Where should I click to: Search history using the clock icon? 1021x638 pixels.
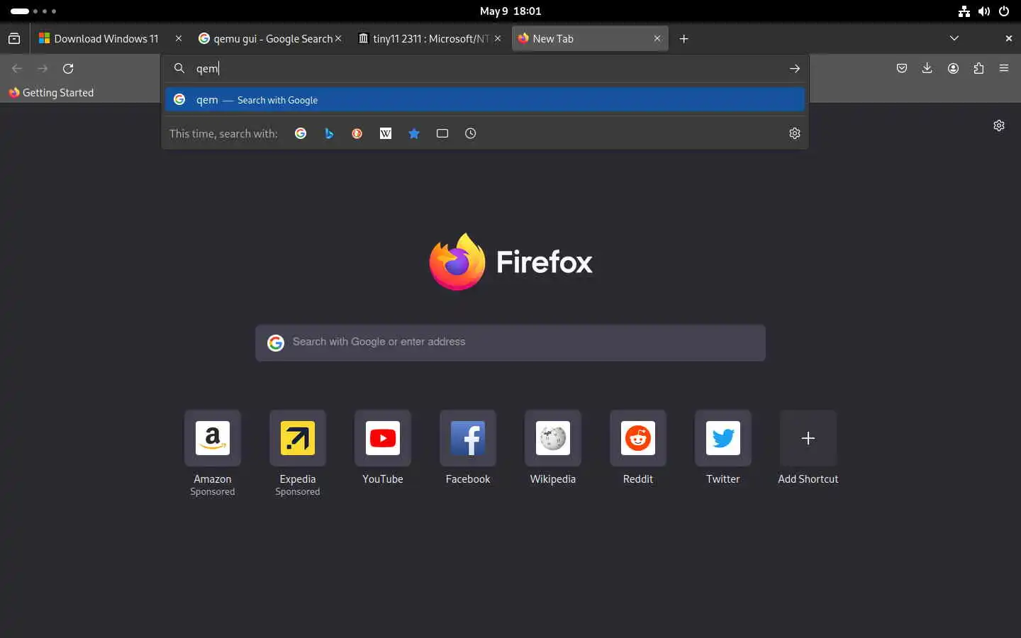pos(471,133)
